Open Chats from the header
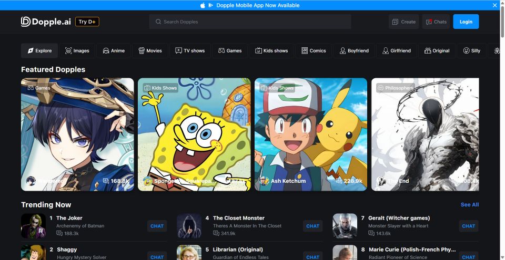505x260 pixels. (436, 22)
